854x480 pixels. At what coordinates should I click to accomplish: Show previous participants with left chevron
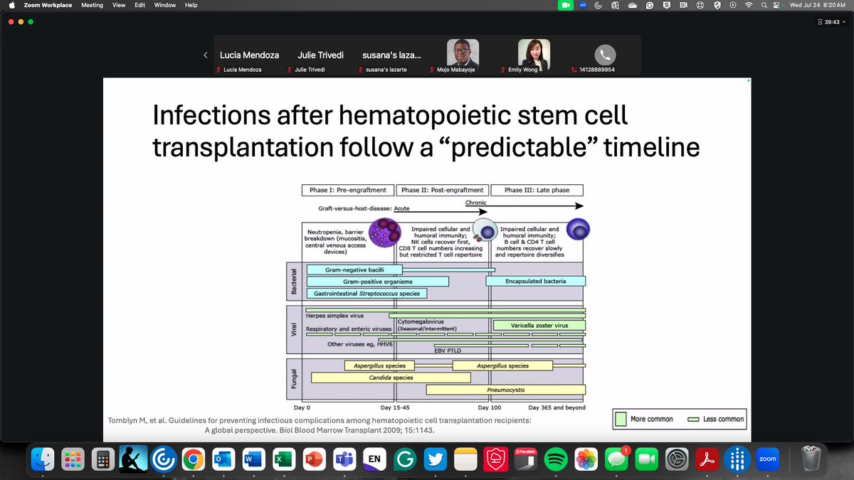pyautogui.click(x=206, y=55)
